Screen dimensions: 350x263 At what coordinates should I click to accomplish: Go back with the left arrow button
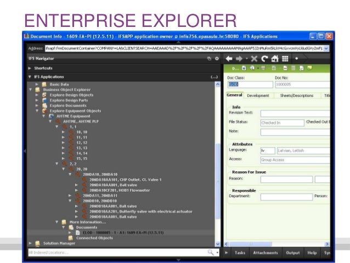tap(229, 59)
